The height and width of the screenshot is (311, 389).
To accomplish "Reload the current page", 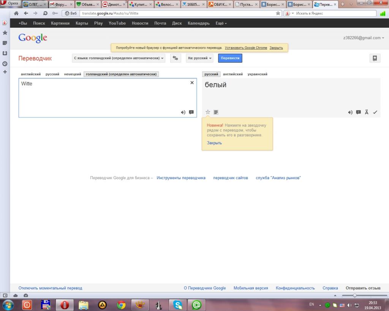I will point(45,13).
